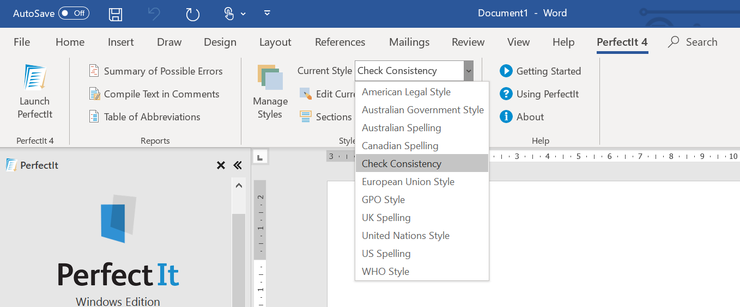This screenshot has width=740, height=307.
Task: Click the Search magnifier box
Action: (693, 42)
